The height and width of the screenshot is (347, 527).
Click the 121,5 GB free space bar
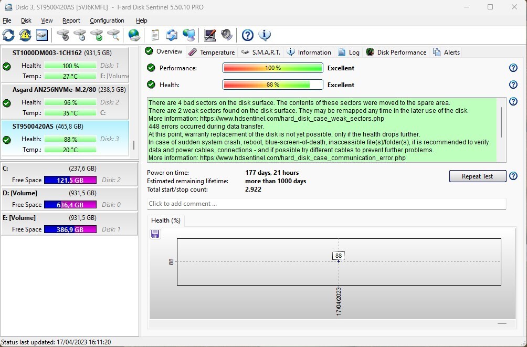70,180
